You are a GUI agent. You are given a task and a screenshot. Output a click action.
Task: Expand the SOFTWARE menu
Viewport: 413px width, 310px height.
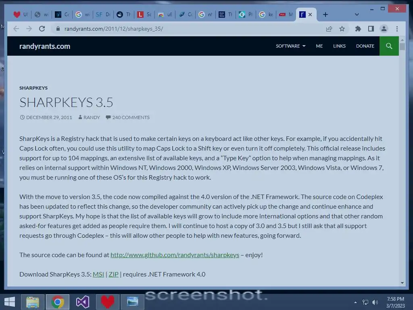pyautogui.click(x=290, y=46)
